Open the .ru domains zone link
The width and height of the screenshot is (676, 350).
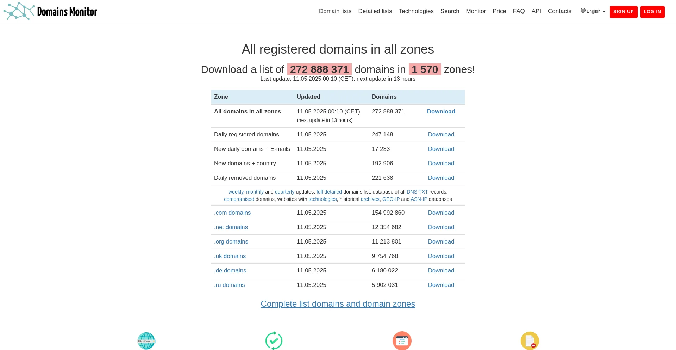tap(229, 285)
